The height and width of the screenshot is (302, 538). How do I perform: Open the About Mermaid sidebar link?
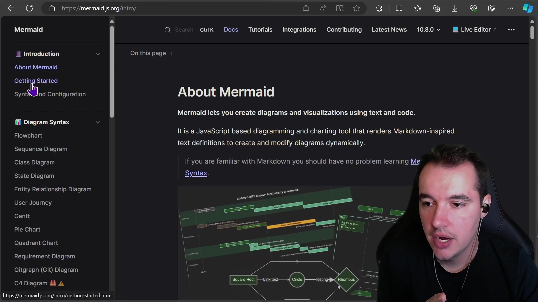pos(36,67)
